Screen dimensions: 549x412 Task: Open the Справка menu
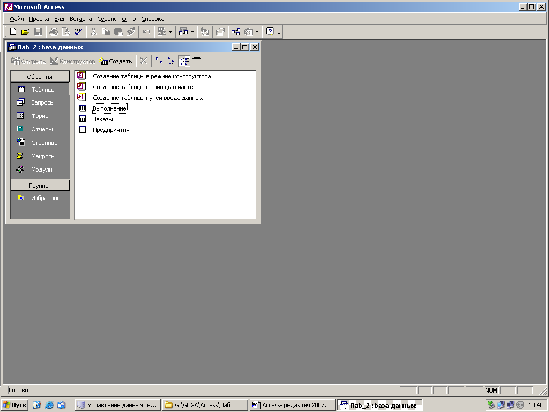(x=153, y=19)
